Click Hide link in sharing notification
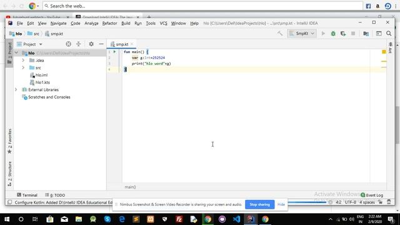This screenshot has width=400, height=225. [x=281, y=204]
